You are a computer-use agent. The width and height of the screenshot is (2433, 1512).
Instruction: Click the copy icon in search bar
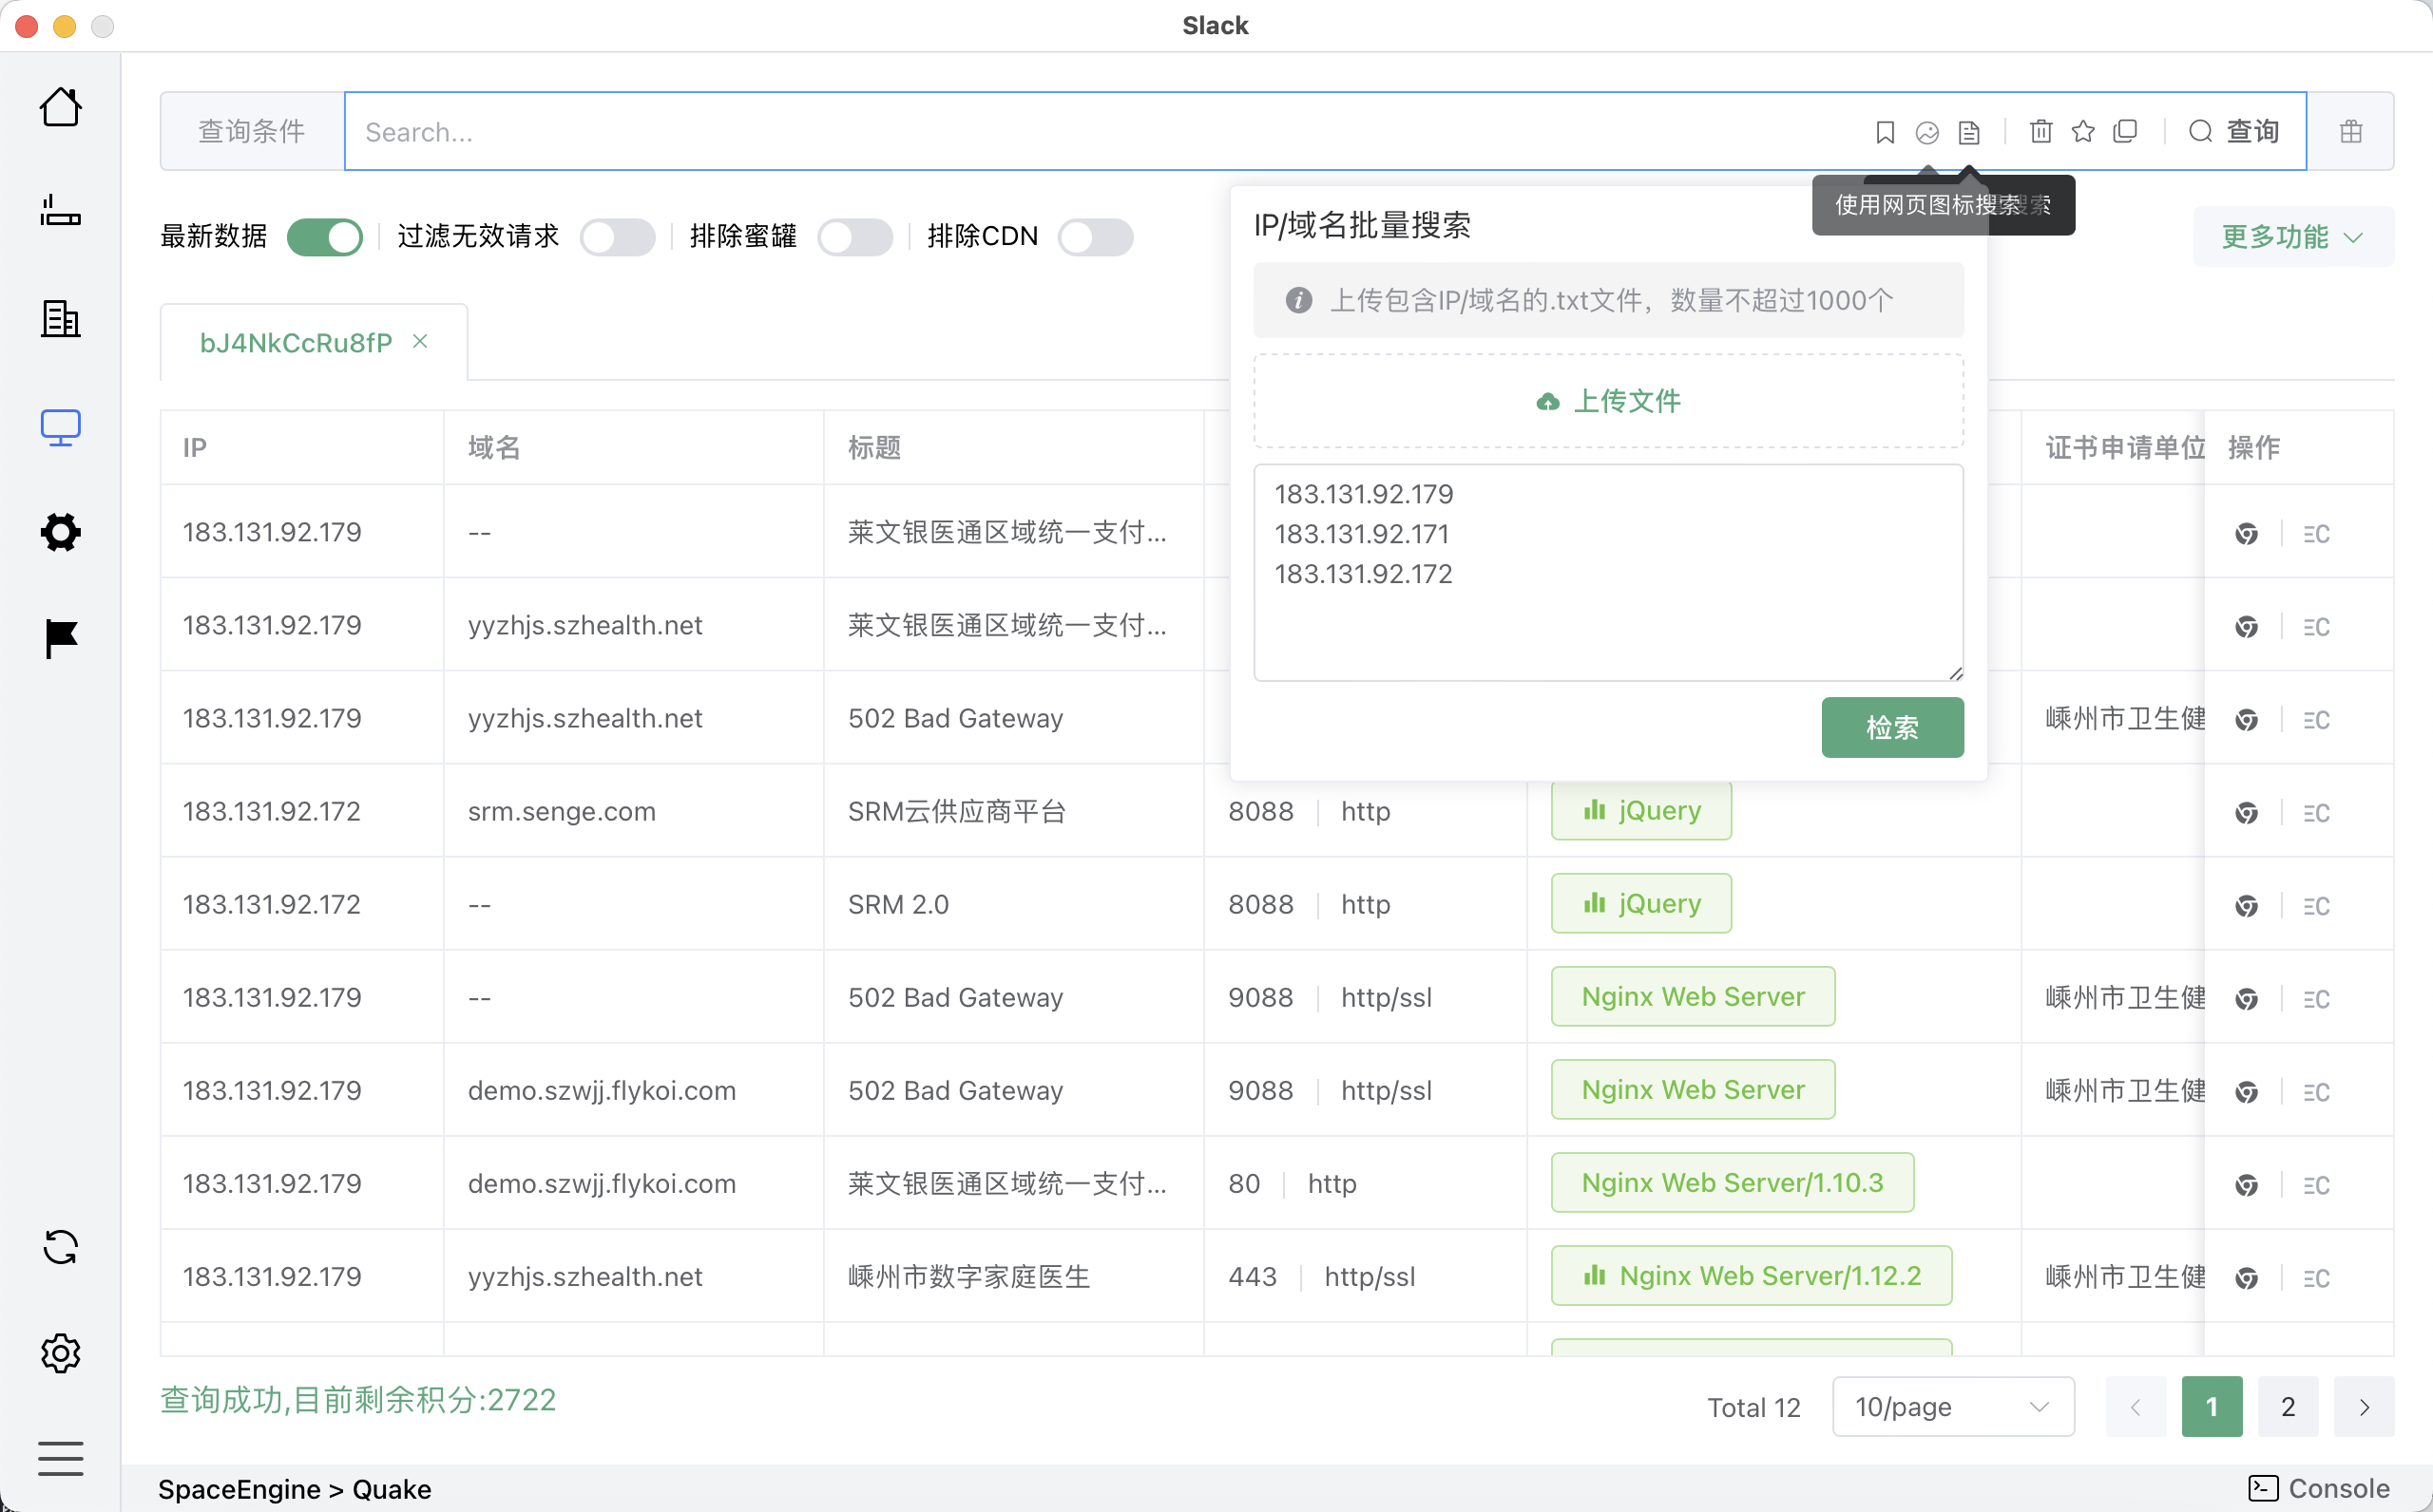(2125, 132)
